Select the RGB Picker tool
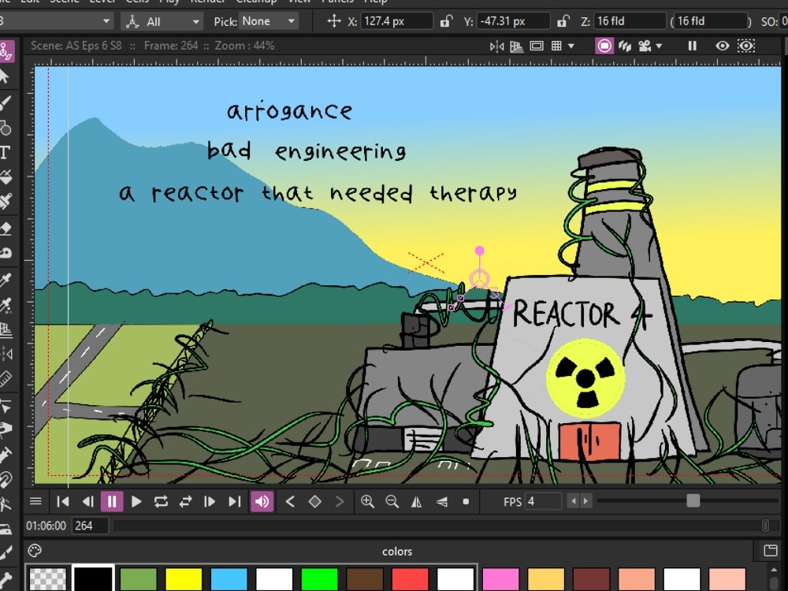The height and width of the screenshot is (591, 788). (x=5, y=304)
